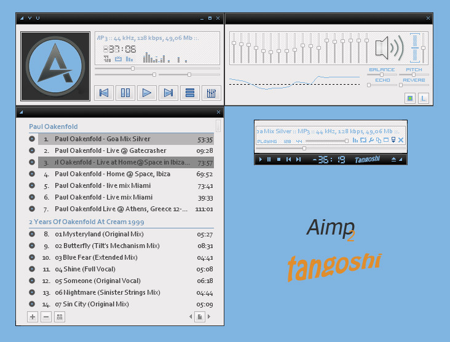
Task: Select track 5 live mix Miami
Action: click(x=126, y=186)
